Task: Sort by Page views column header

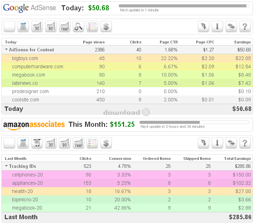Action: (94, 42)
